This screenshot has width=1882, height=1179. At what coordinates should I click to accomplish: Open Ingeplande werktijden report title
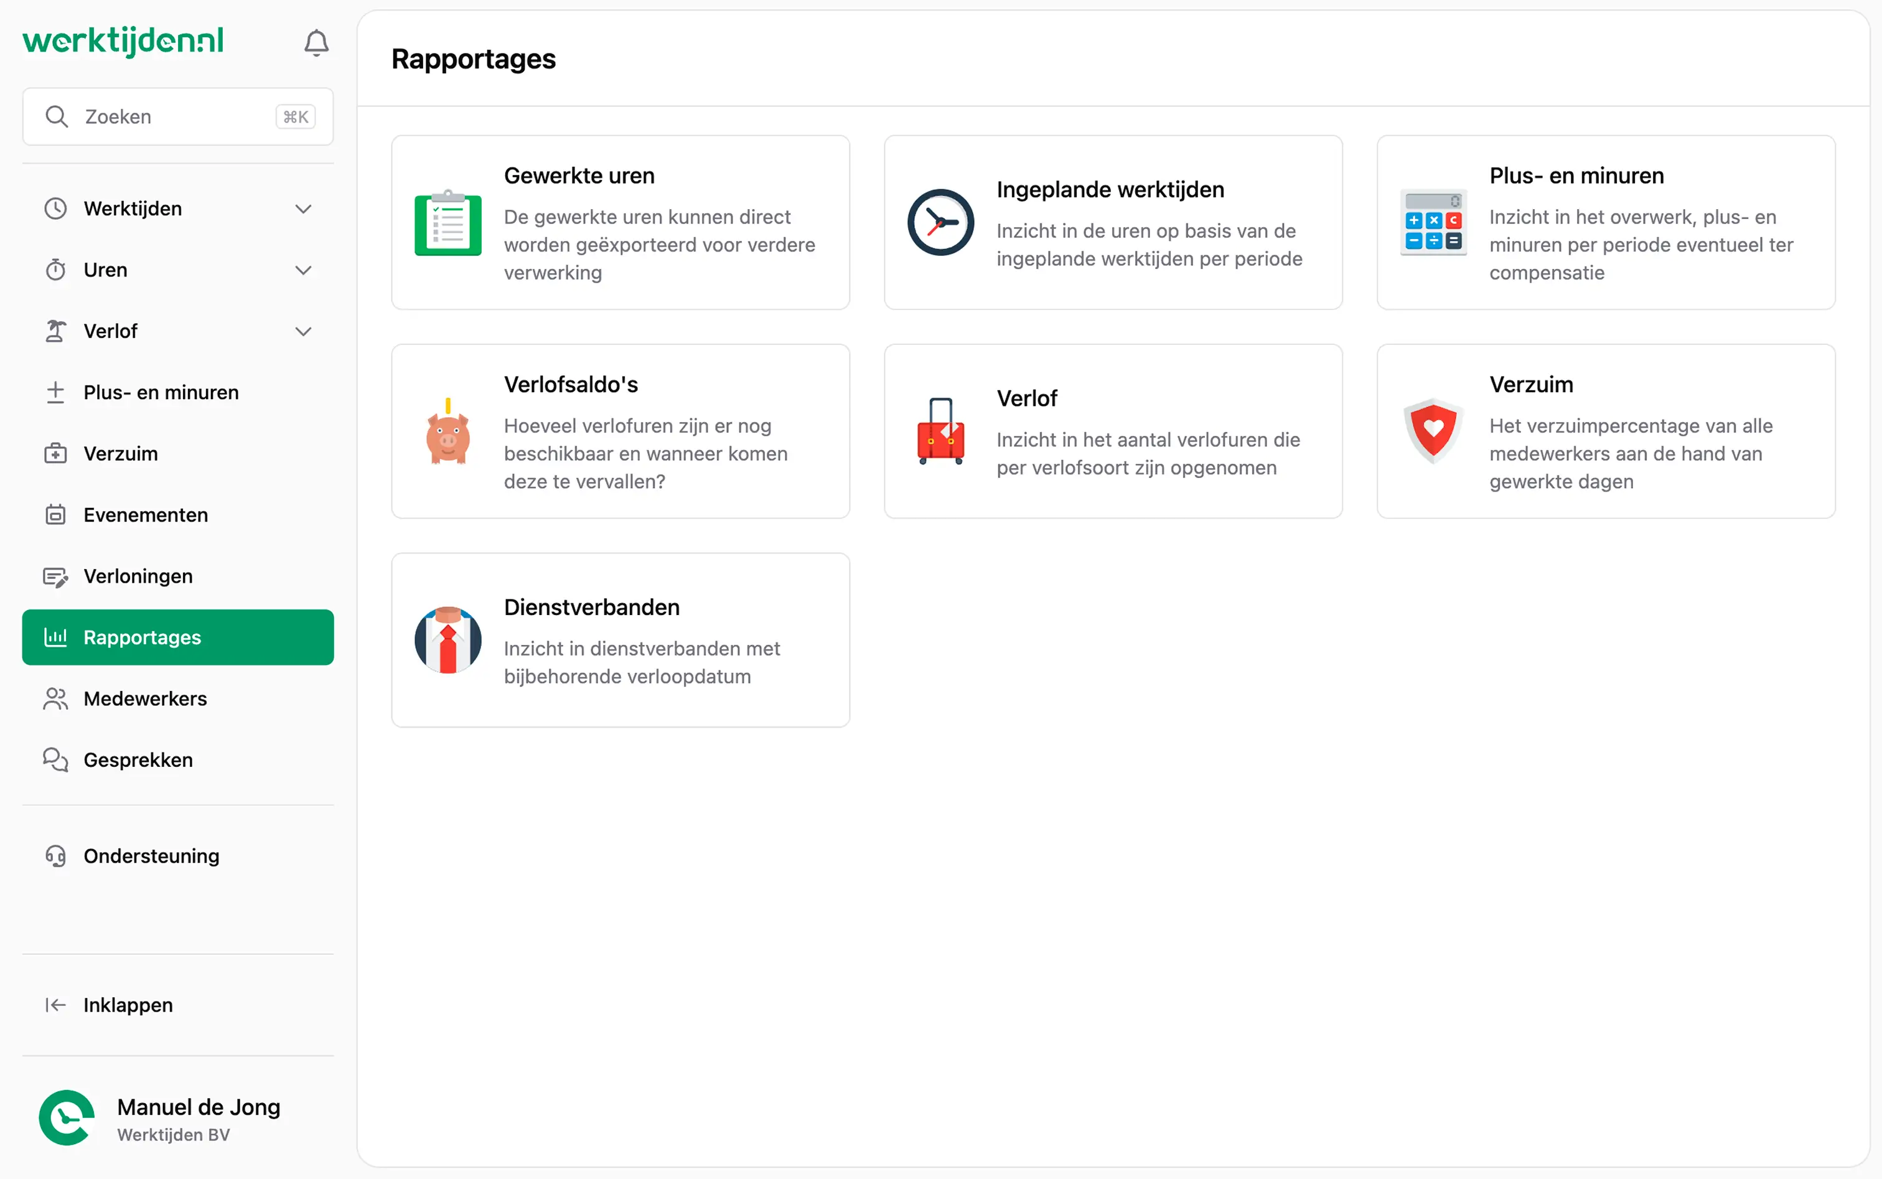(1110, 189)
